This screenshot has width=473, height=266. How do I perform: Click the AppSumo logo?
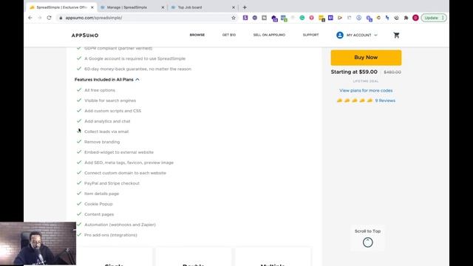(85, 35)
